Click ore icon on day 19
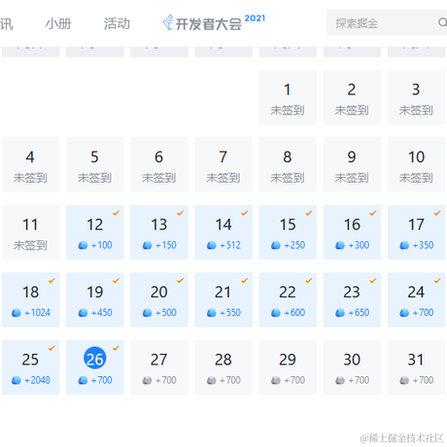This screenshot has width=447, height=447. click(x=83, y=313)
